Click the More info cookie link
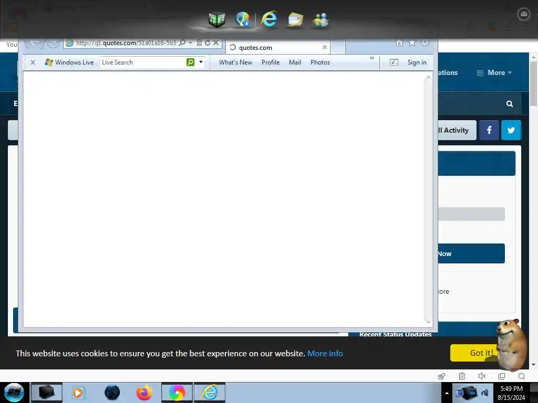Image resolution: width=538 pixels, height=403 pixels. (325, 353)
